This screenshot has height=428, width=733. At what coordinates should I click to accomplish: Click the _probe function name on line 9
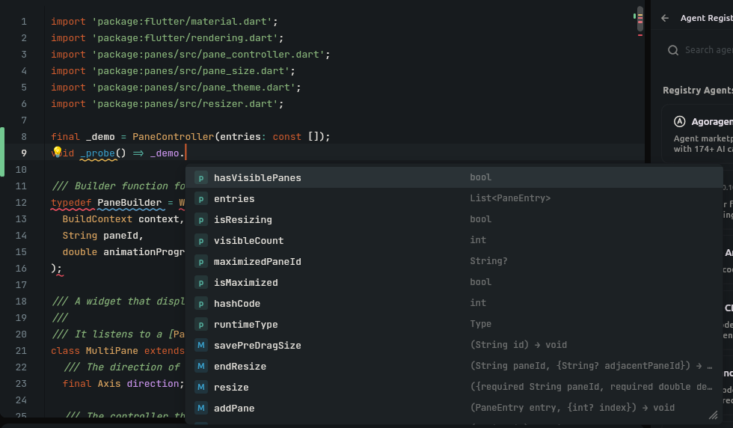(x=98, y=153)
